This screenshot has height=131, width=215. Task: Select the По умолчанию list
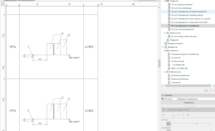(x=178, y=61)
